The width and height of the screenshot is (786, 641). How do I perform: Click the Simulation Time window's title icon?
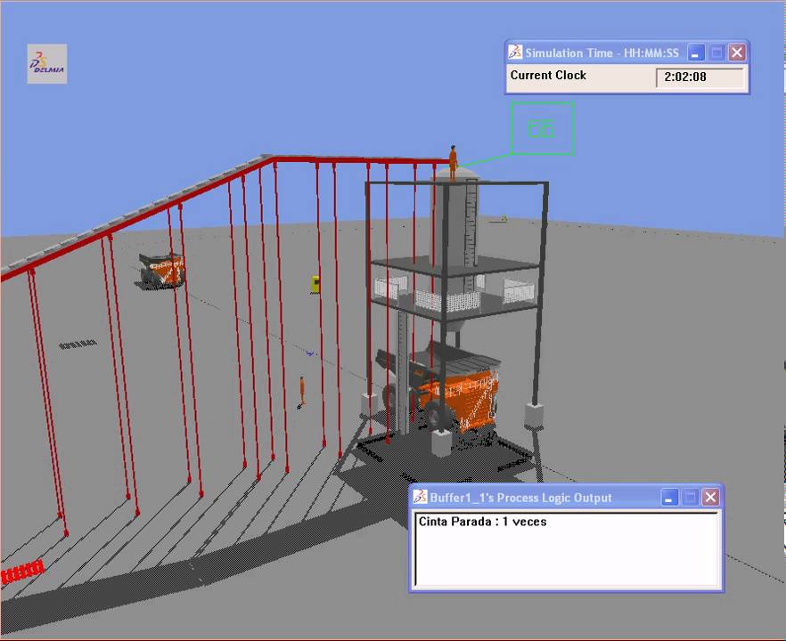coord(516,53)
